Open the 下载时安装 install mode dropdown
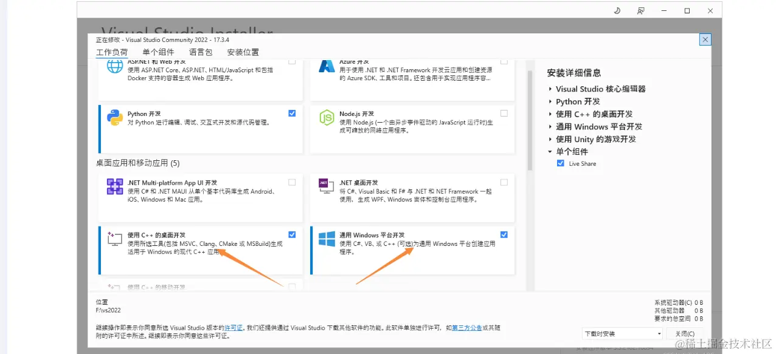The height and width of the screenshot is (354, 776). (x=622, y=333)
